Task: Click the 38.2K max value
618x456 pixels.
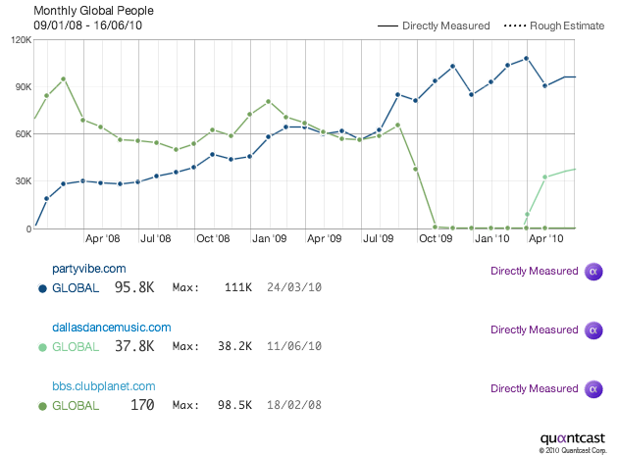Action: point(234,346)
